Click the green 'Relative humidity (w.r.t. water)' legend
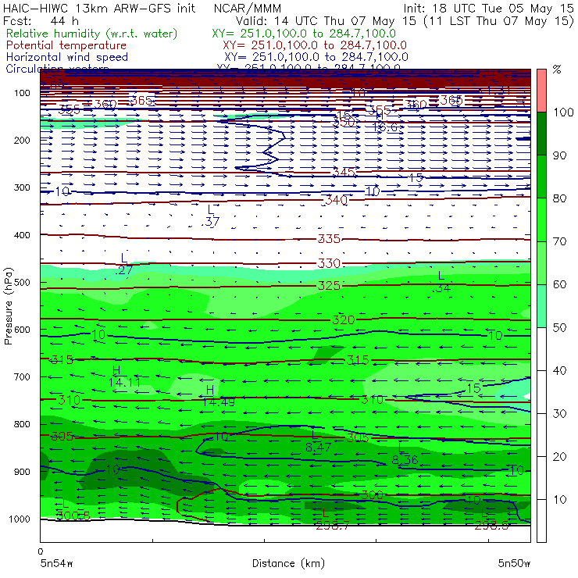 pos(92,34)
